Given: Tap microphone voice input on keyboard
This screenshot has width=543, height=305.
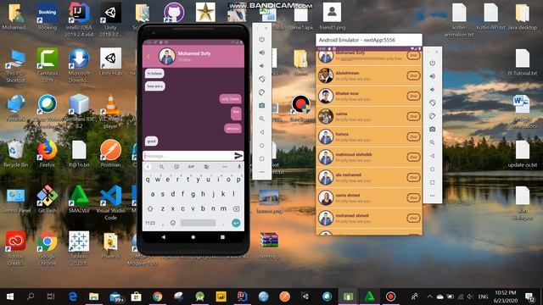Looking at the screenshot, I should pyautogui.click(x=239, y=167).
